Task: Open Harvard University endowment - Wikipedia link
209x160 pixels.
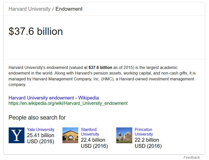Action: click(x=54, y=98)
